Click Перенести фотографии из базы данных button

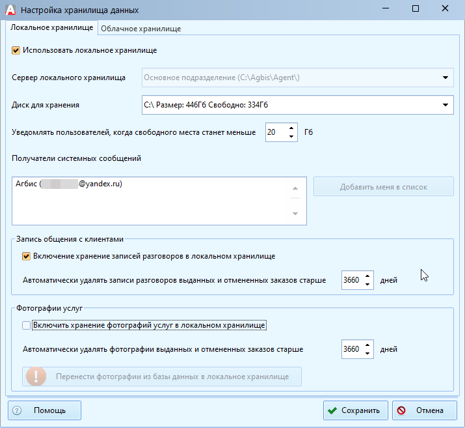click(x=162, y=377)
